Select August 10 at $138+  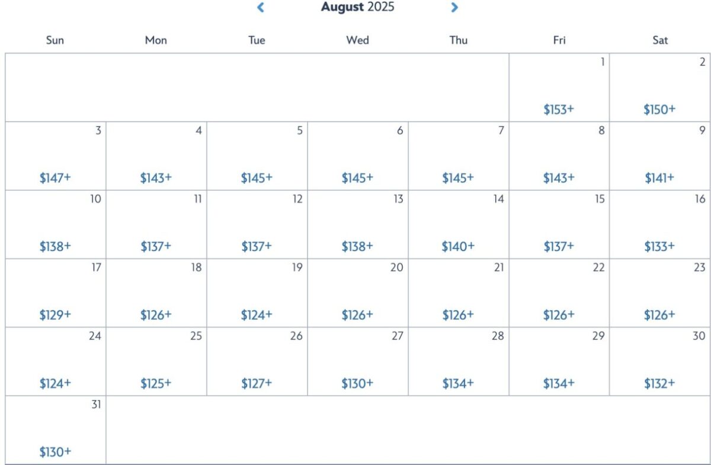coord(55,225)
